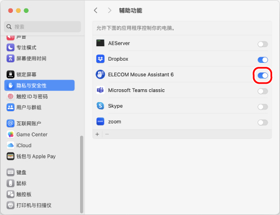
Task: Select iCloud label in sidebar
Action: click(24, 145)
